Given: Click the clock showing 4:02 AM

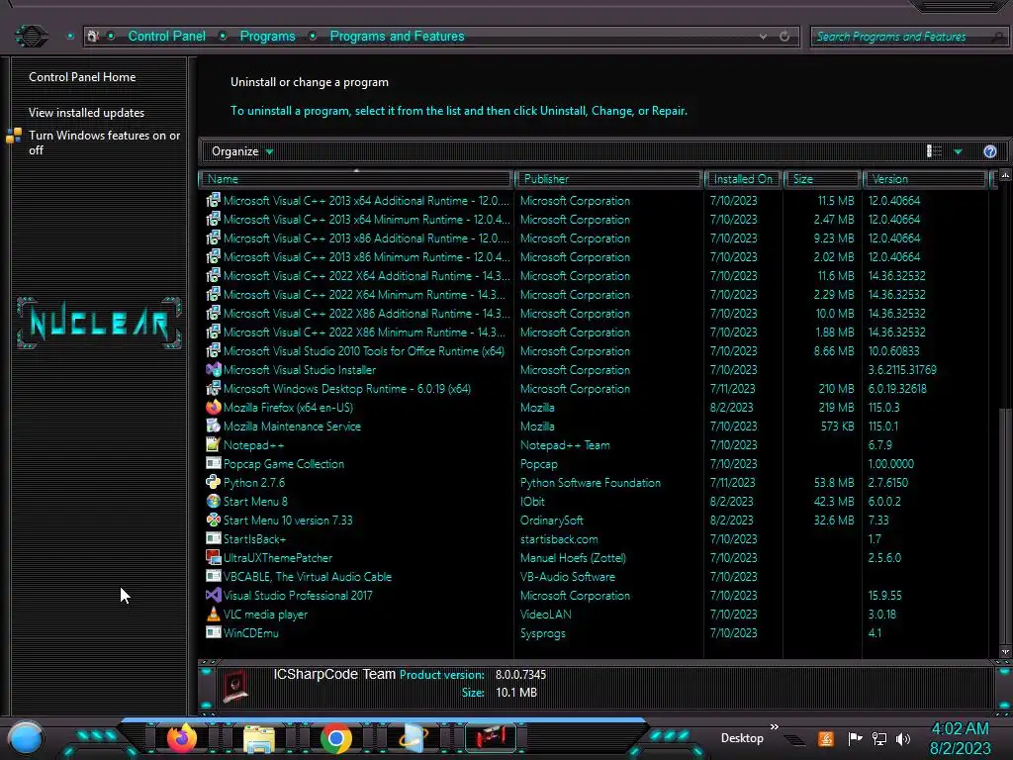Looking at the screenshot, I should [x=960, y=728].
